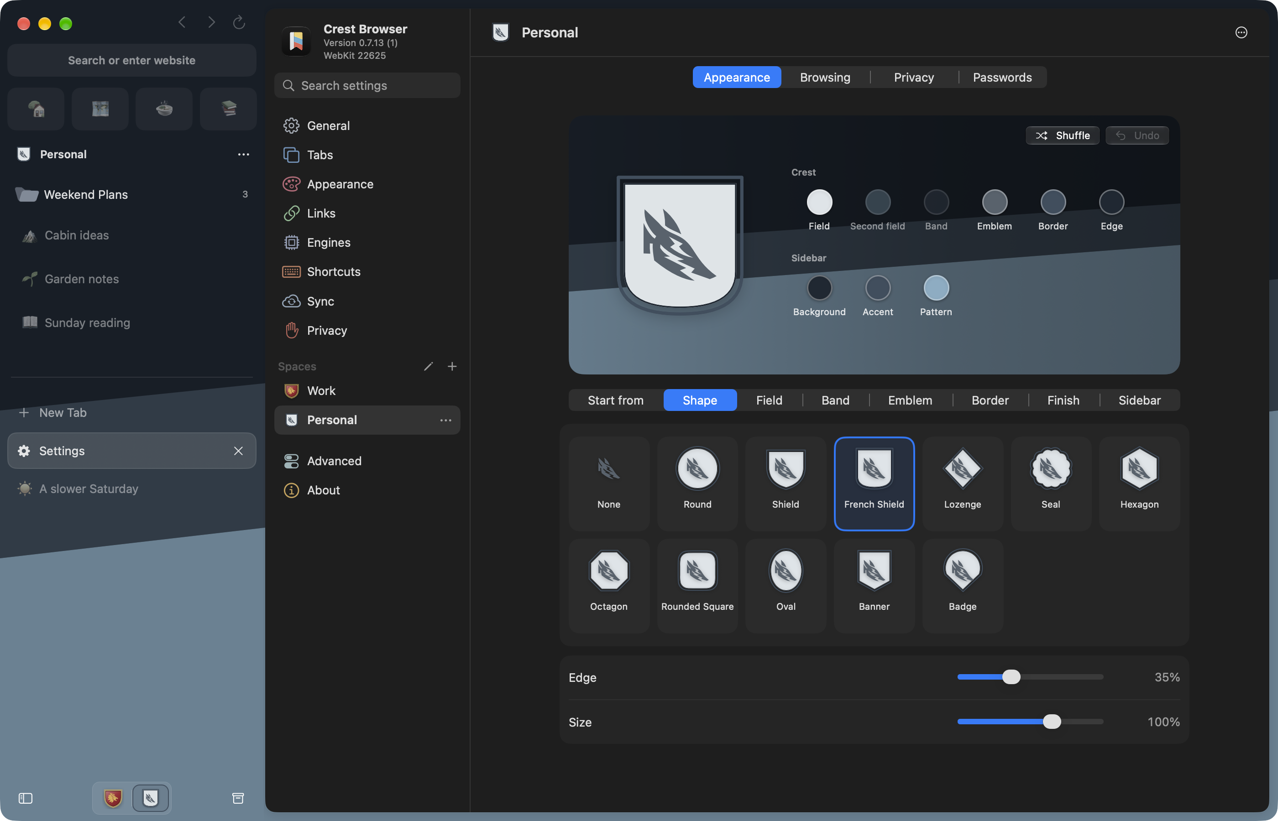Pick the Banner crest shape
1278x821 pixels.
pyautogui.click(x=874, y=585)
